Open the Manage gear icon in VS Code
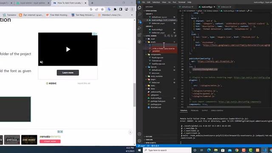This screenshot has width=272, height=153. click(x=139, y=141)
